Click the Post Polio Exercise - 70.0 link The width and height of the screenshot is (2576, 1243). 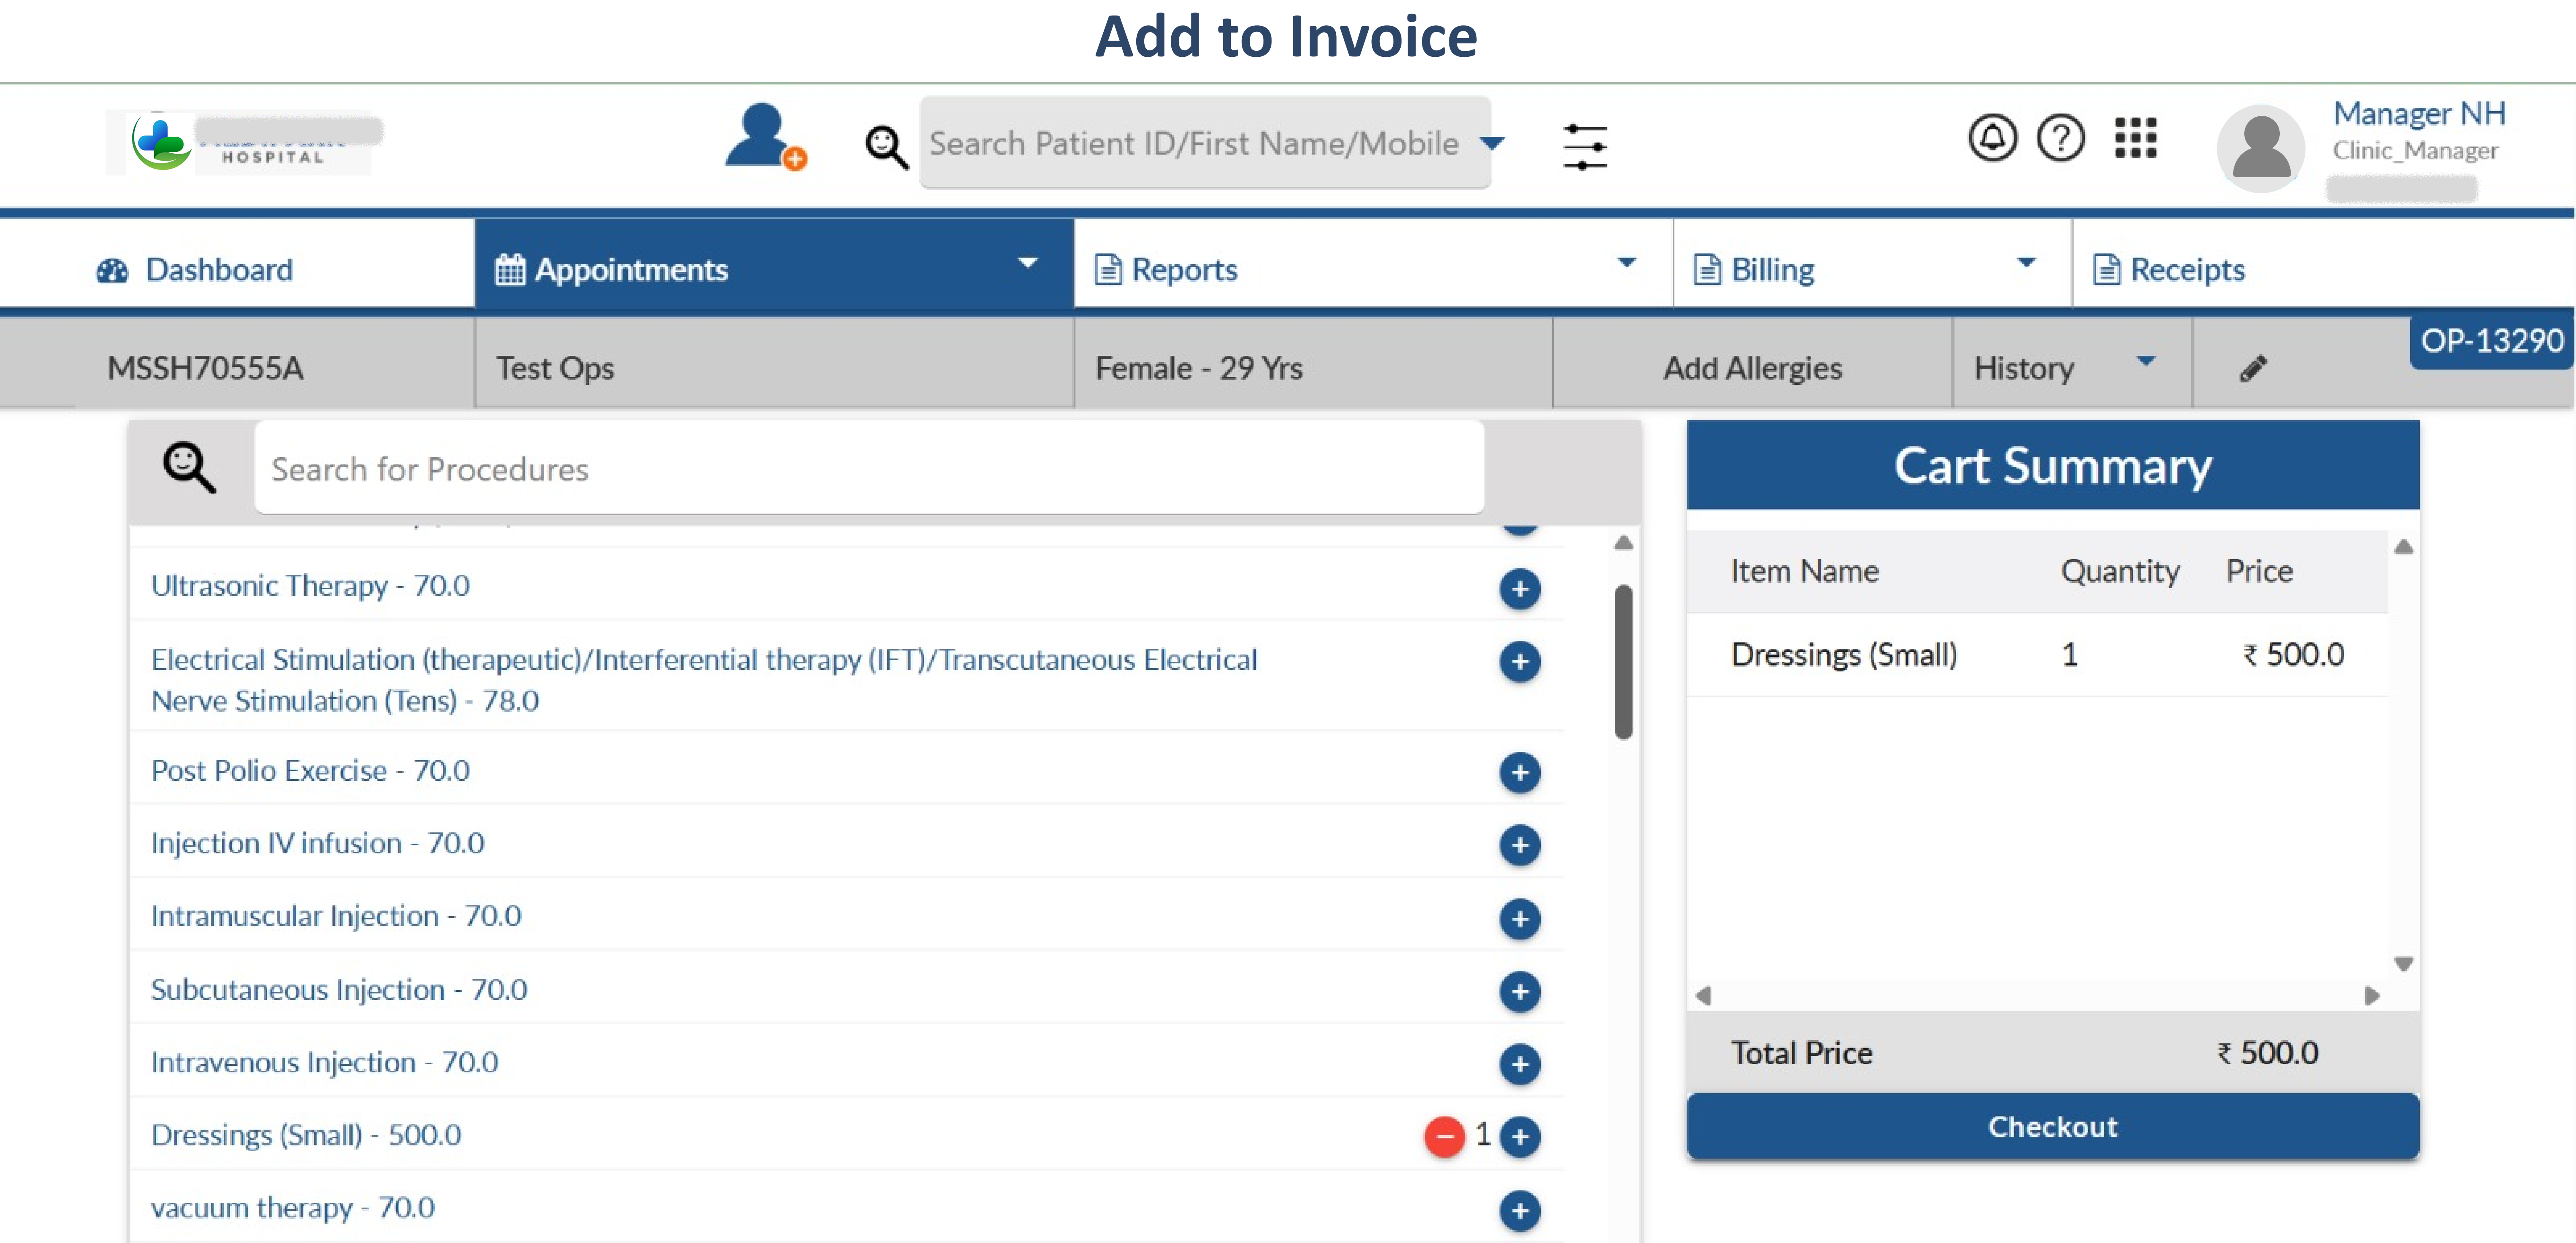(x=310, y=770)
